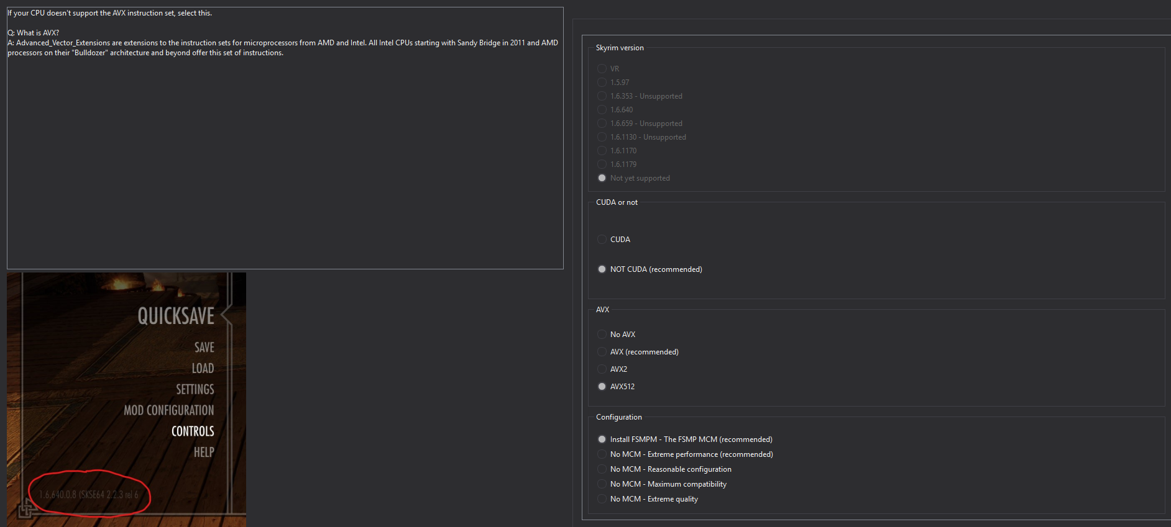Click the 'Skyrim version' group label
Viewport: 1171px width, 527px height.
click(x=620, y=48)
